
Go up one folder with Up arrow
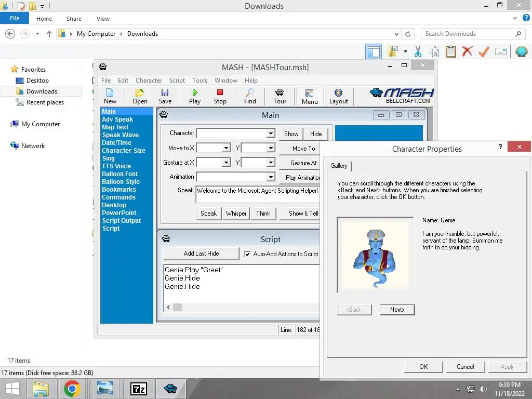click(49, 34)
